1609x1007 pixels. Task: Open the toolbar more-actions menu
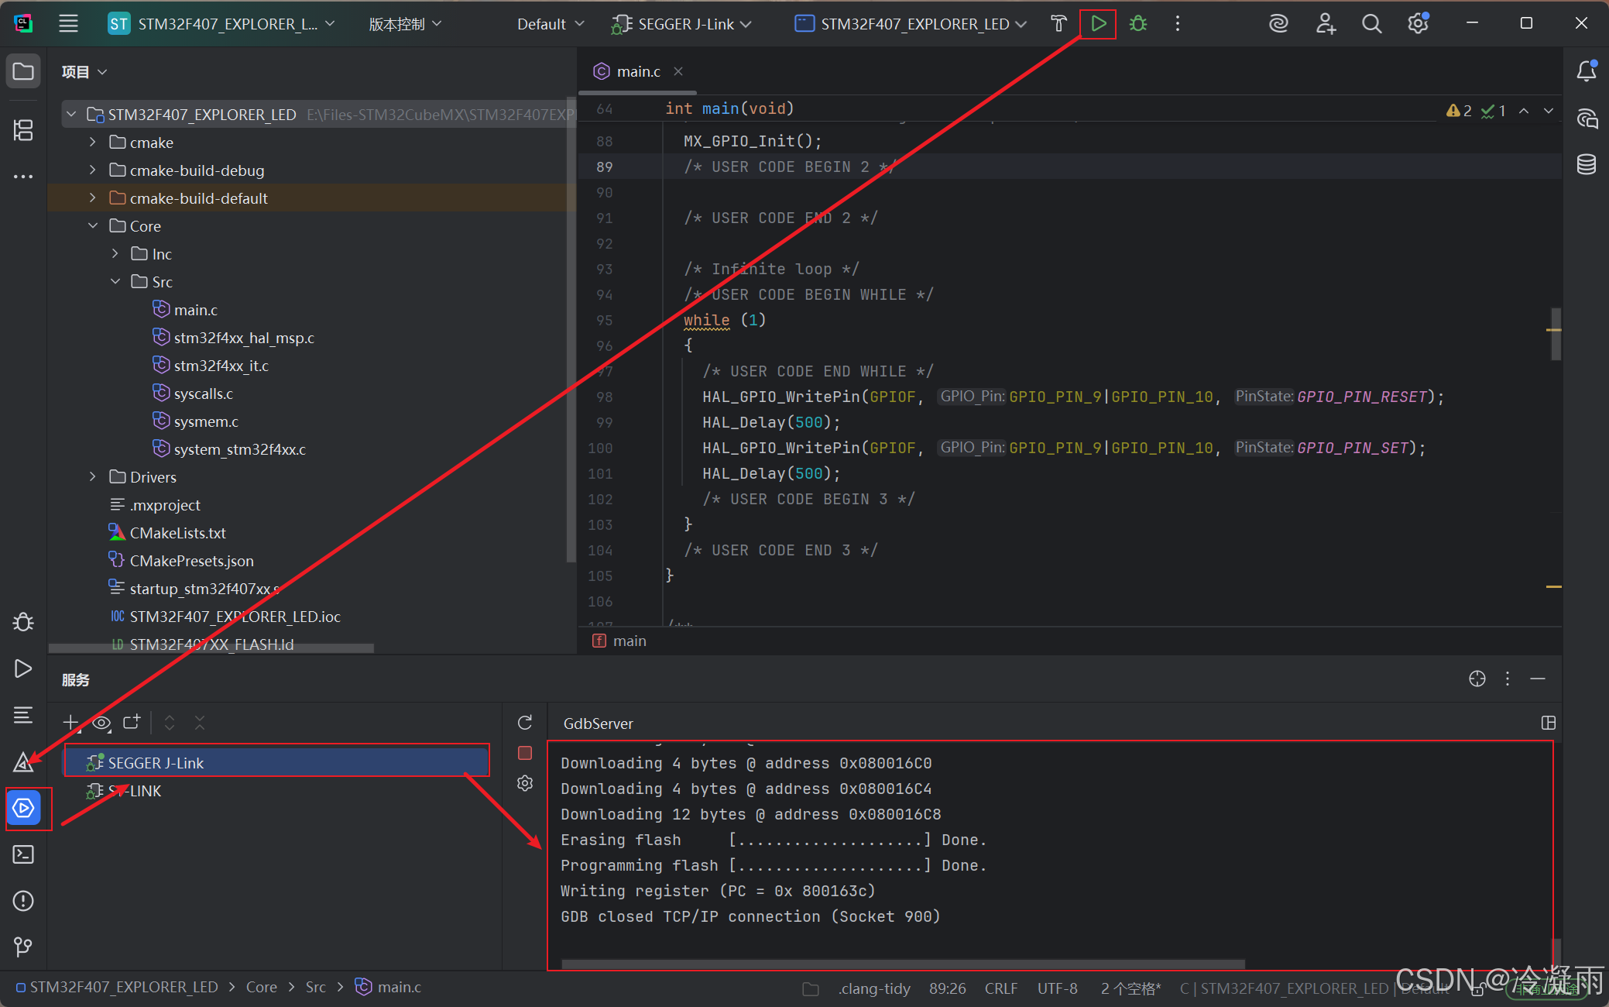pyautogui.click(x=1178, y=24)
